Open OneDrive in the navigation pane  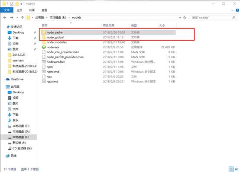17,79
